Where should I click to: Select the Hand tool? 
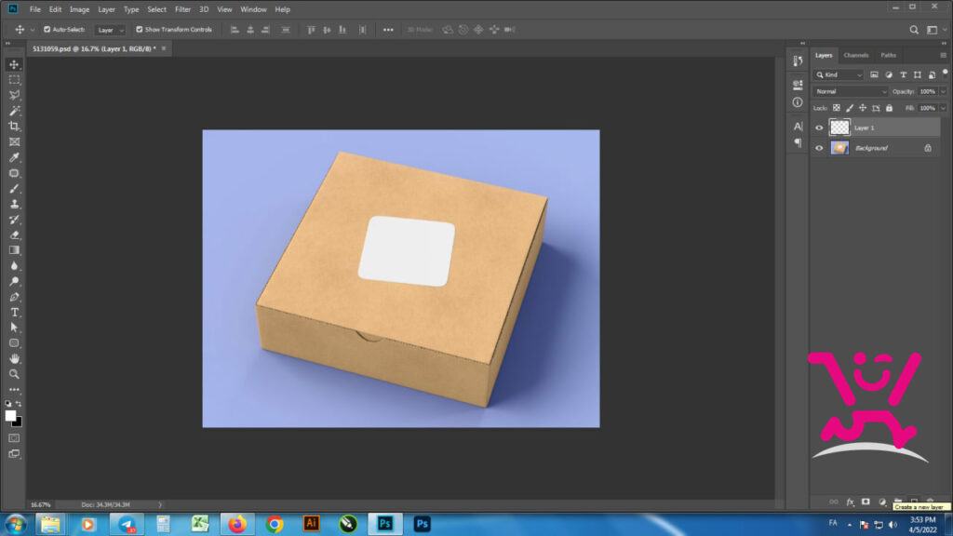coord(14,358)
